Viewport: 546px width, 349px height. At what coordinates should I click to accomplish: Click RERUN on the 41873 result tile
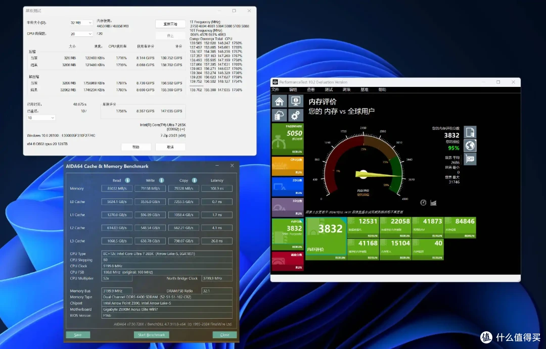(x=437, y=236)
